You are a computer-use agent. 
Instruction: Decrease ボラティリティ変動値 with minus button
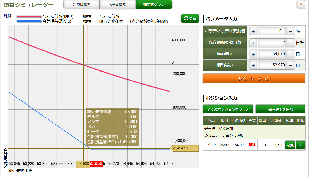tap(290, 31)
